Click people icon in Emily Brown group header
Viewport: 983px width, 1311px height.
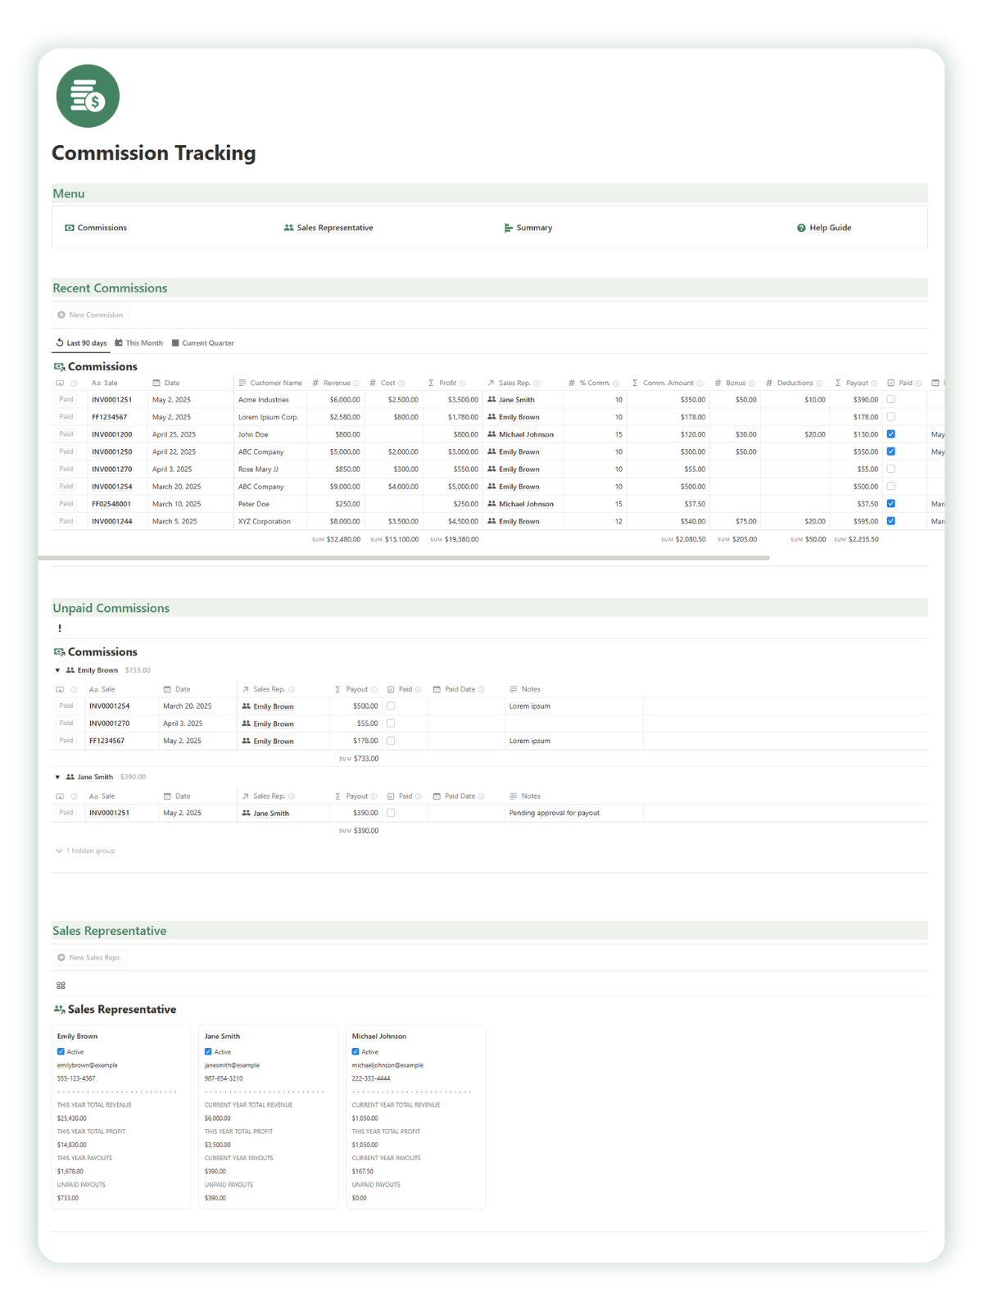click(70, 670)
